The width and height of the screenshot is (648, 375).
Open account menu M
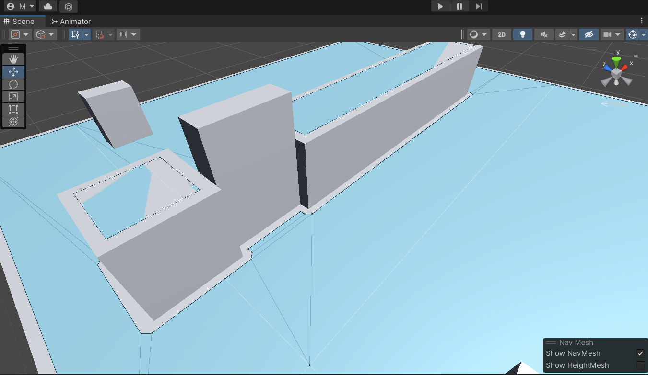[20, 6]
